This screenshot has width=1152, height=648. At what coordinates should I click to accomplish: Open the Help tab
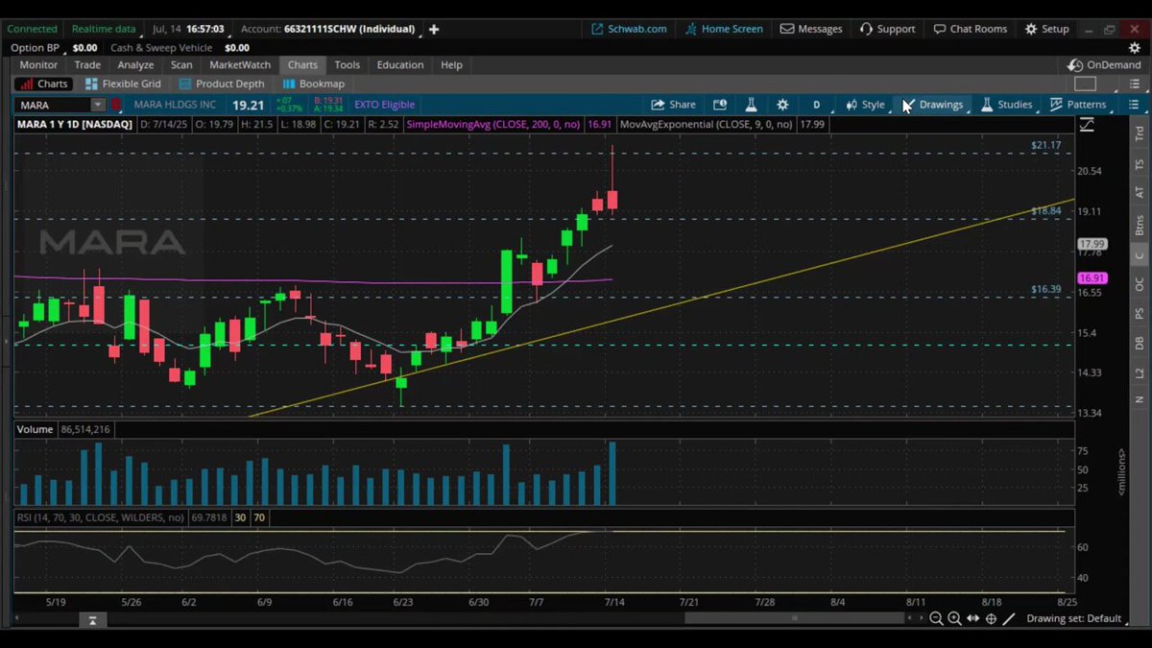coord(451,65)
